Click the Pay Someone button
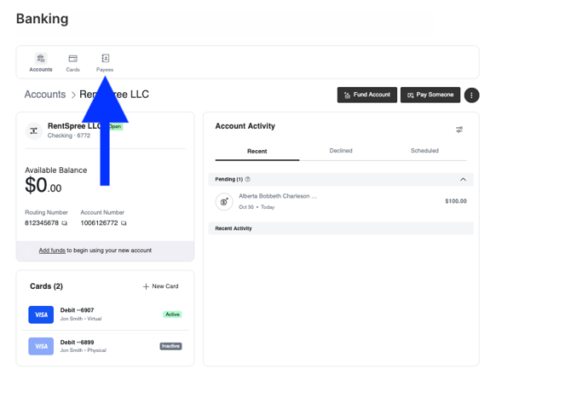This screenshot has height=398, width=571. 430,95
